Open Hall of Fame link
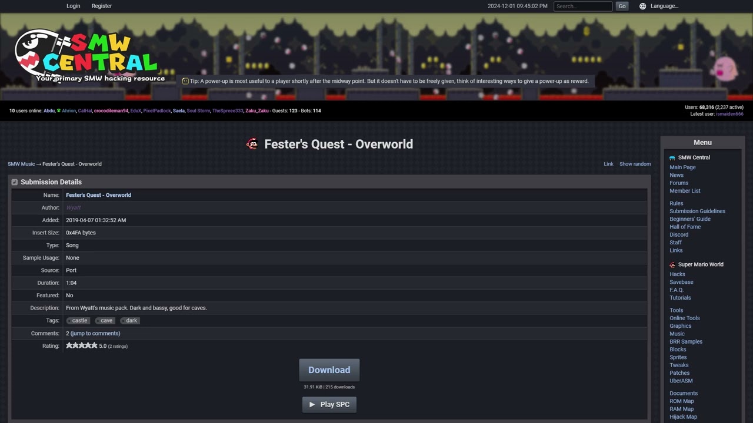 click(685, 227)
